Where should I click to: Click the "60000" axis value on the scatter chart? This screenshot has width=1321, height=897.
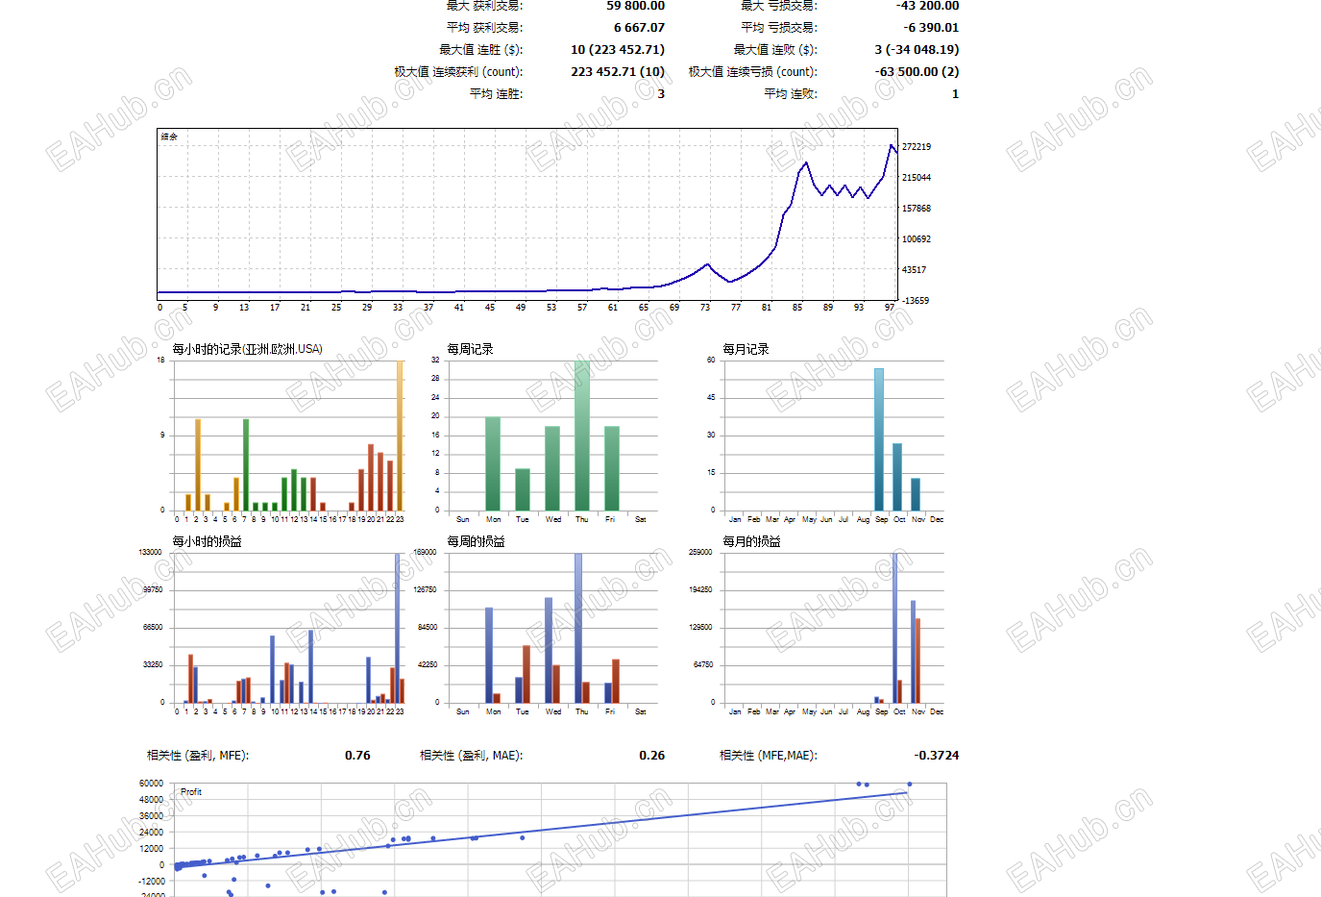(x=152, y=784)
